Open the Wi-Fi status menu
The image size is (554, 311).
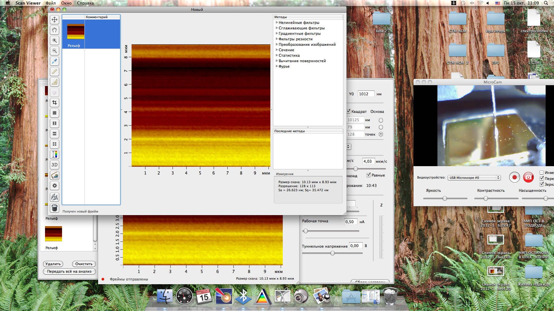(x=480, y=3)
